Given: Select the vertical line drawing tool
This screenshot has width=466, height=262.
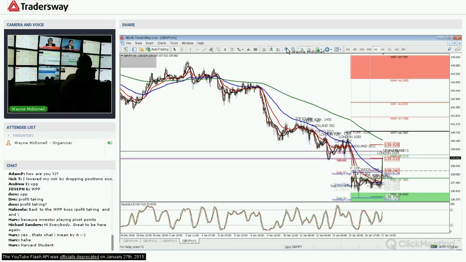Looking at the screenshot, I should tap(190, 49).
